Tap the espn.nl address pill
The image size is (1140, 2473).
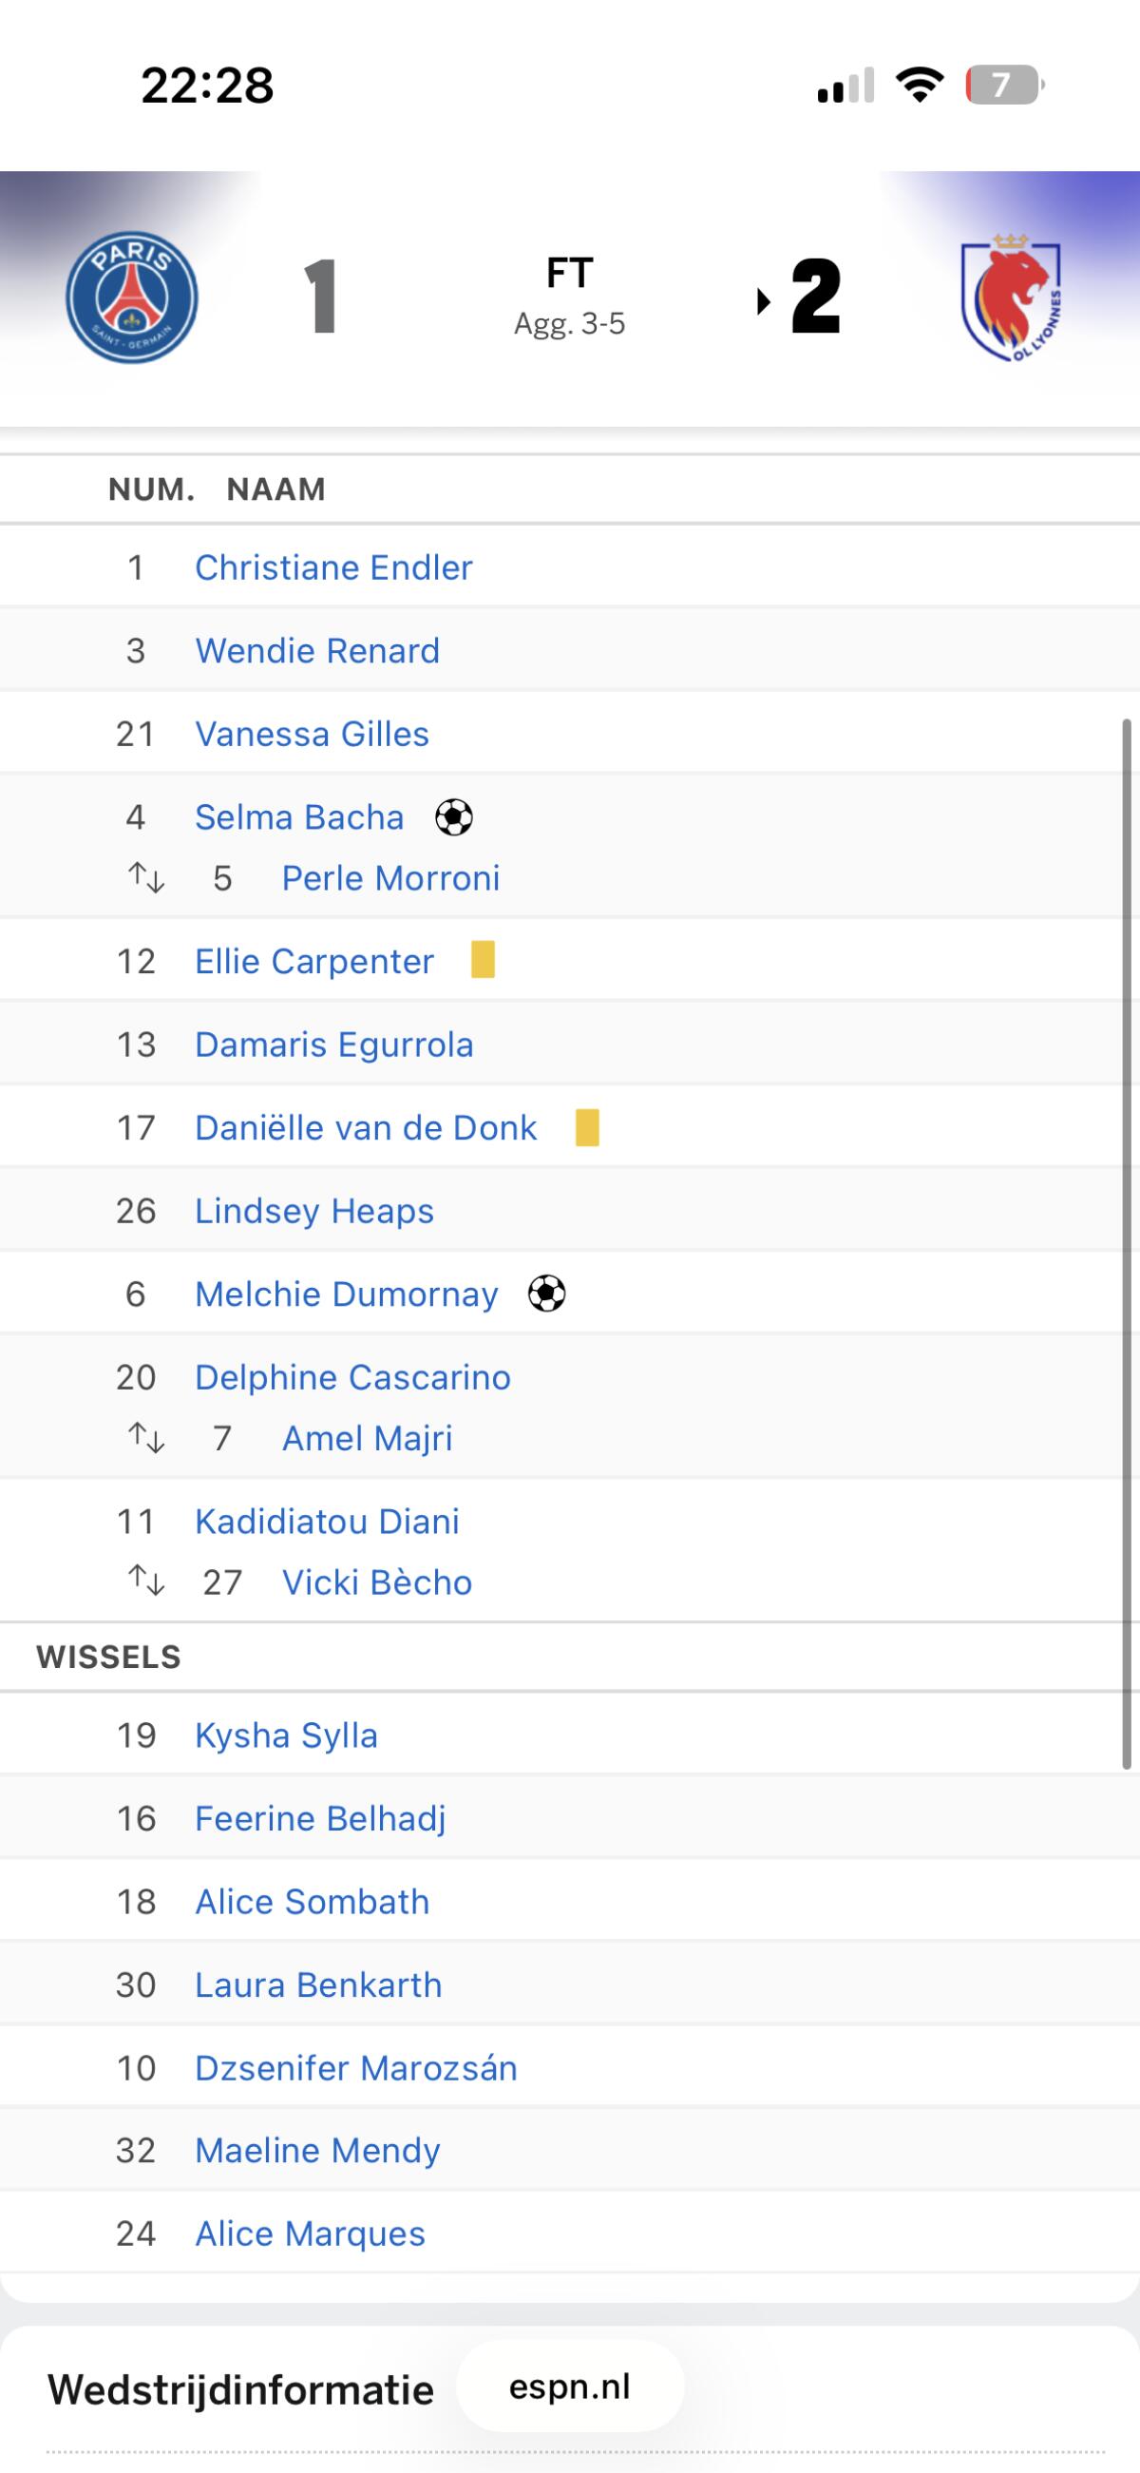pos(570,2387)
